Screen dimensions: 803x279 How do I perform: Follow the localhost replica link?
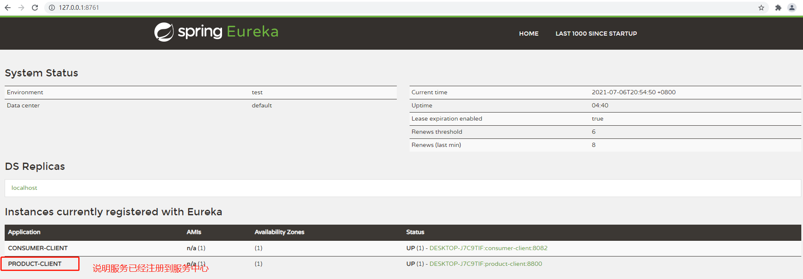[24, 188]
